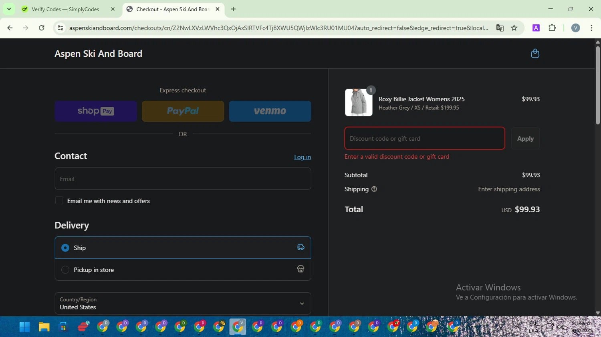The height and width of the screenshot is (337, 601).
Task: Open Chrome three-dot menu
Action: pyautogui.click(x=591, y=28)
